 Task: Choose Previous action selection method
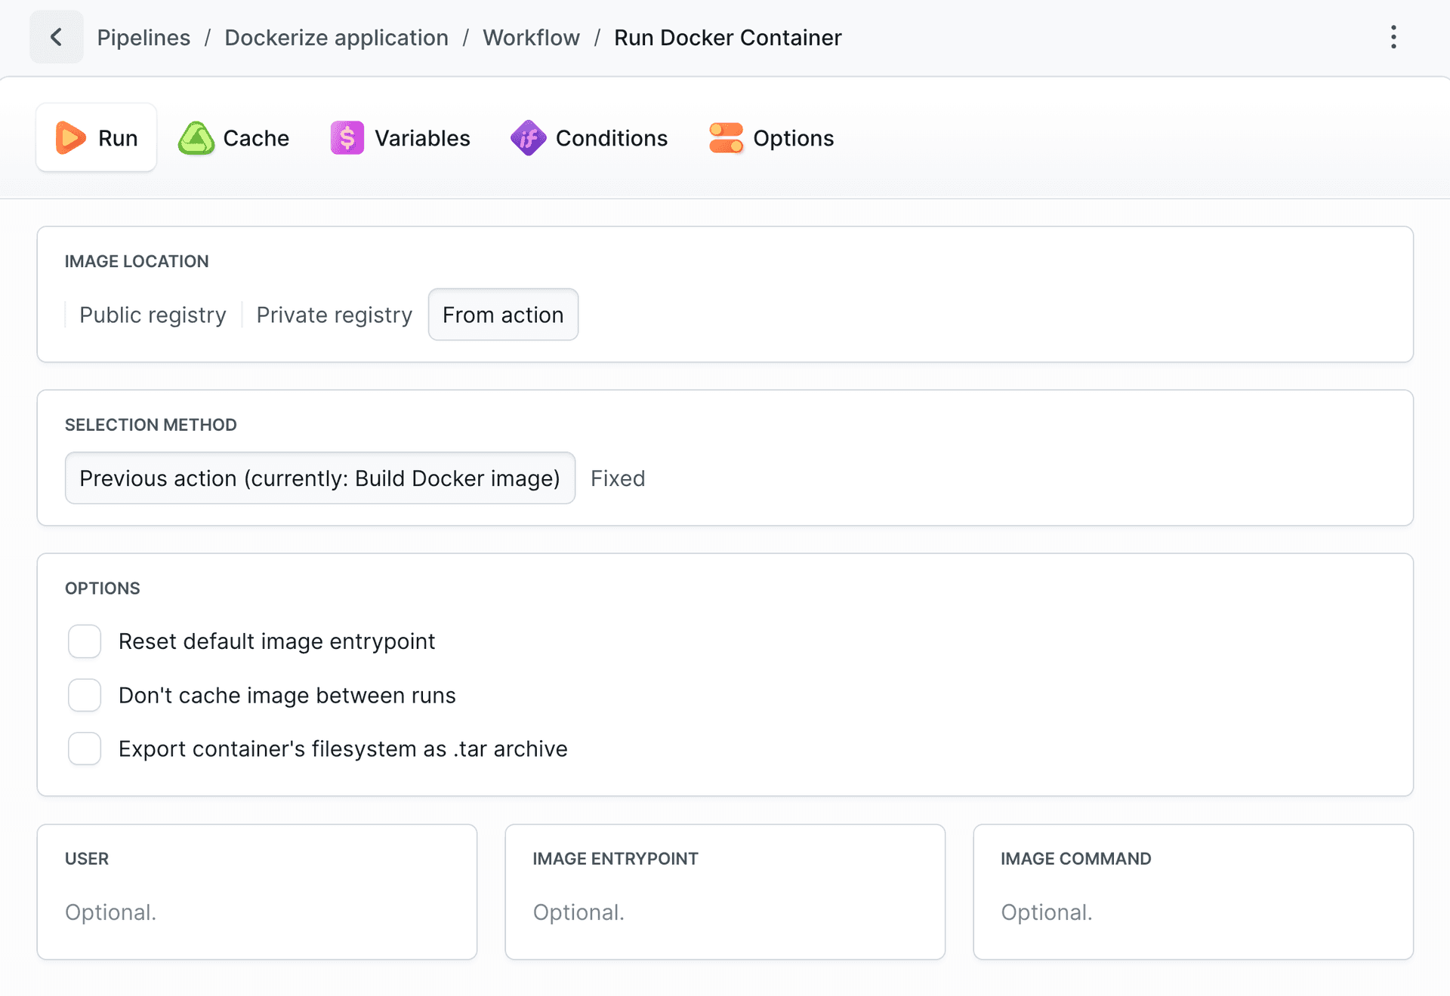pos(320,478)
